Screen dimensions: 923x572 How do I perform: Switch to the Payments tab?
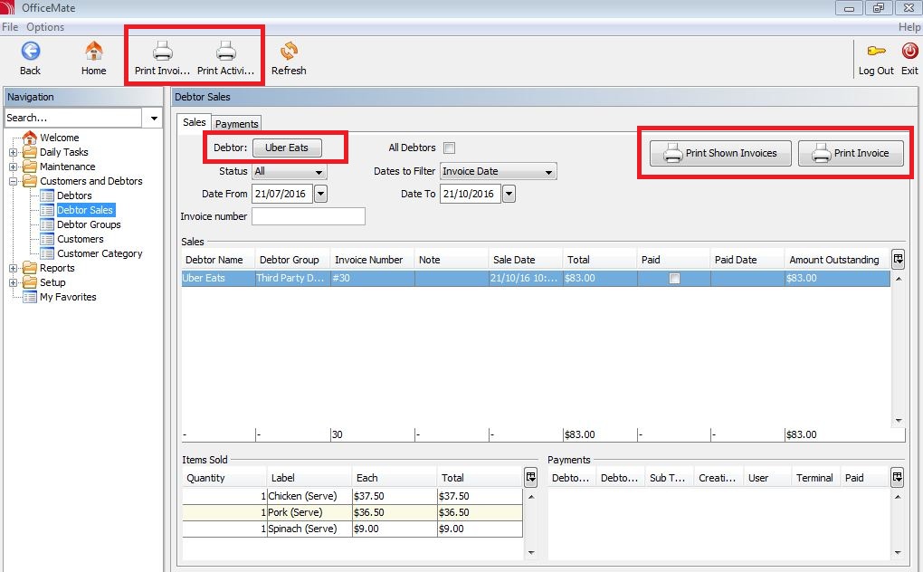click(237, 124)
